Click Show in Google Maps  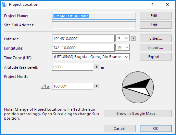point(138,113)
